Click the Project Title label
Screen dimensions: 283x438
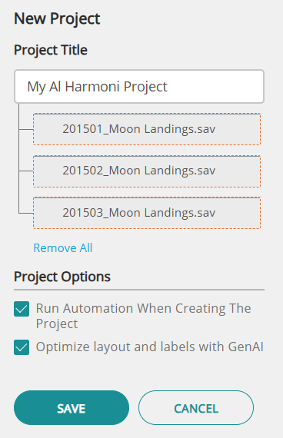(51, 50)
